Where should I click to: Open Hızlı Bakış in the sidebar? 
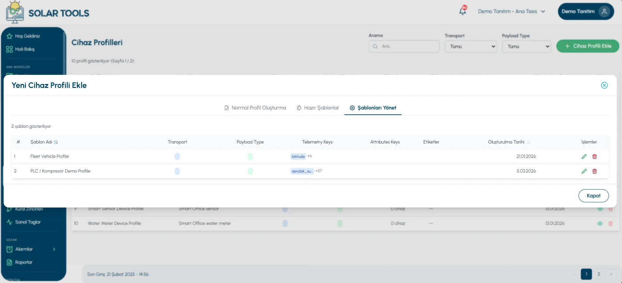pos(25,49)
